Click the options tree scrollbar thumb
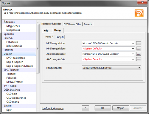This screenshot has width=149, height=114. [x=38, y=49]
